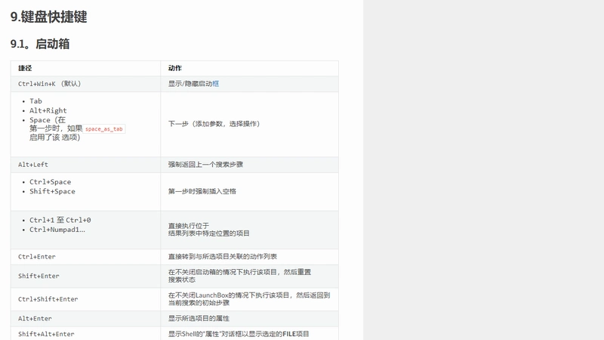The height and width of the screenshot is (340, 604).
Task: Click the 9.1。启动箱 subheading
Action: [40, 44]
